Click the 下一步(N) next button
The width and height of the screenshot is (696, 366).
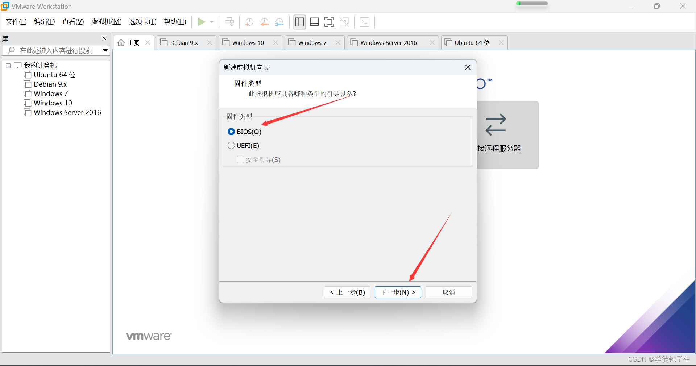click(398, 292)
